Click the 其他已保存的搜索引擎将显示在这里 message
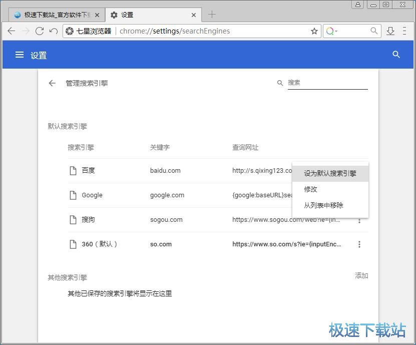Viewport: 416px width, 345px height. click(x=120, y=293)
